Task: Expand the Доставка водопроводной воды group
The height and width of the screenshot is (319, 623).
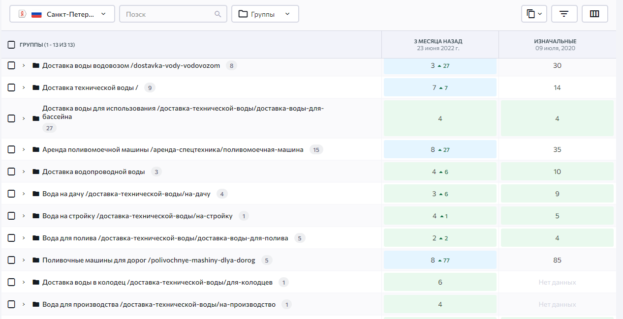Action: pos(24,172)
